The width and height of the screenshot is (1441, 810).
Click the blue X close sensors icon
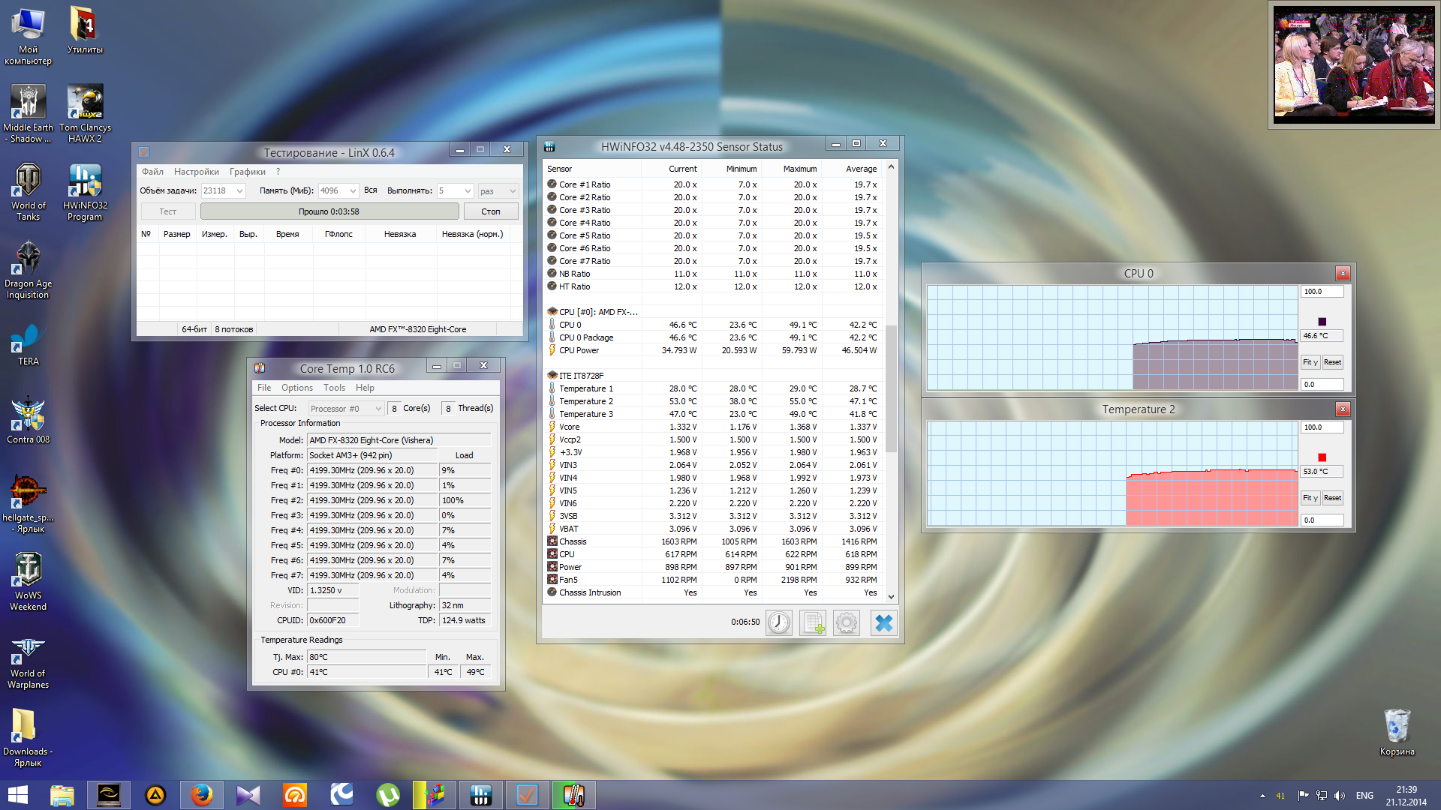coord(883,622)
